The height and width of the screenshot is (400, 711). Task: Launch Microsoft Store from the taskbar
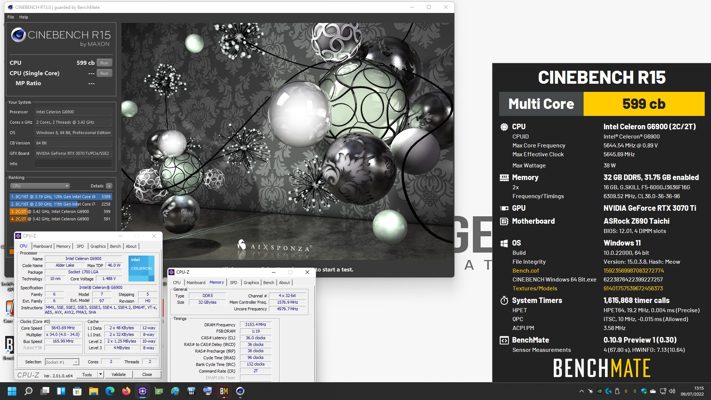tap(77, 391)
